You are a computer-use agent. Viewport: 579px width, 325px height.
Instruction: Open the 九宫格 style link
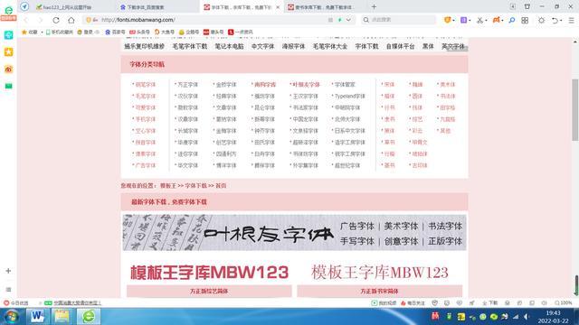(x=447, y=119)
